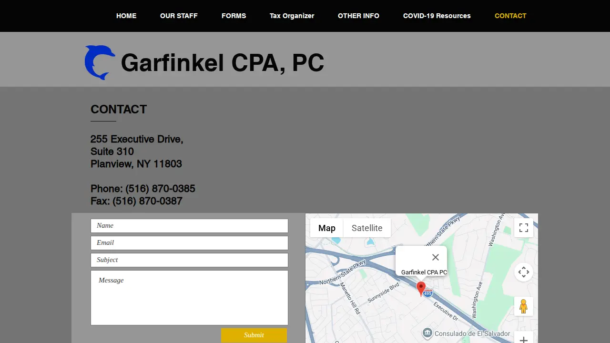This screenshot has height=343, width=610.
Task: Go to the HOME page
Action: point(126,16)
